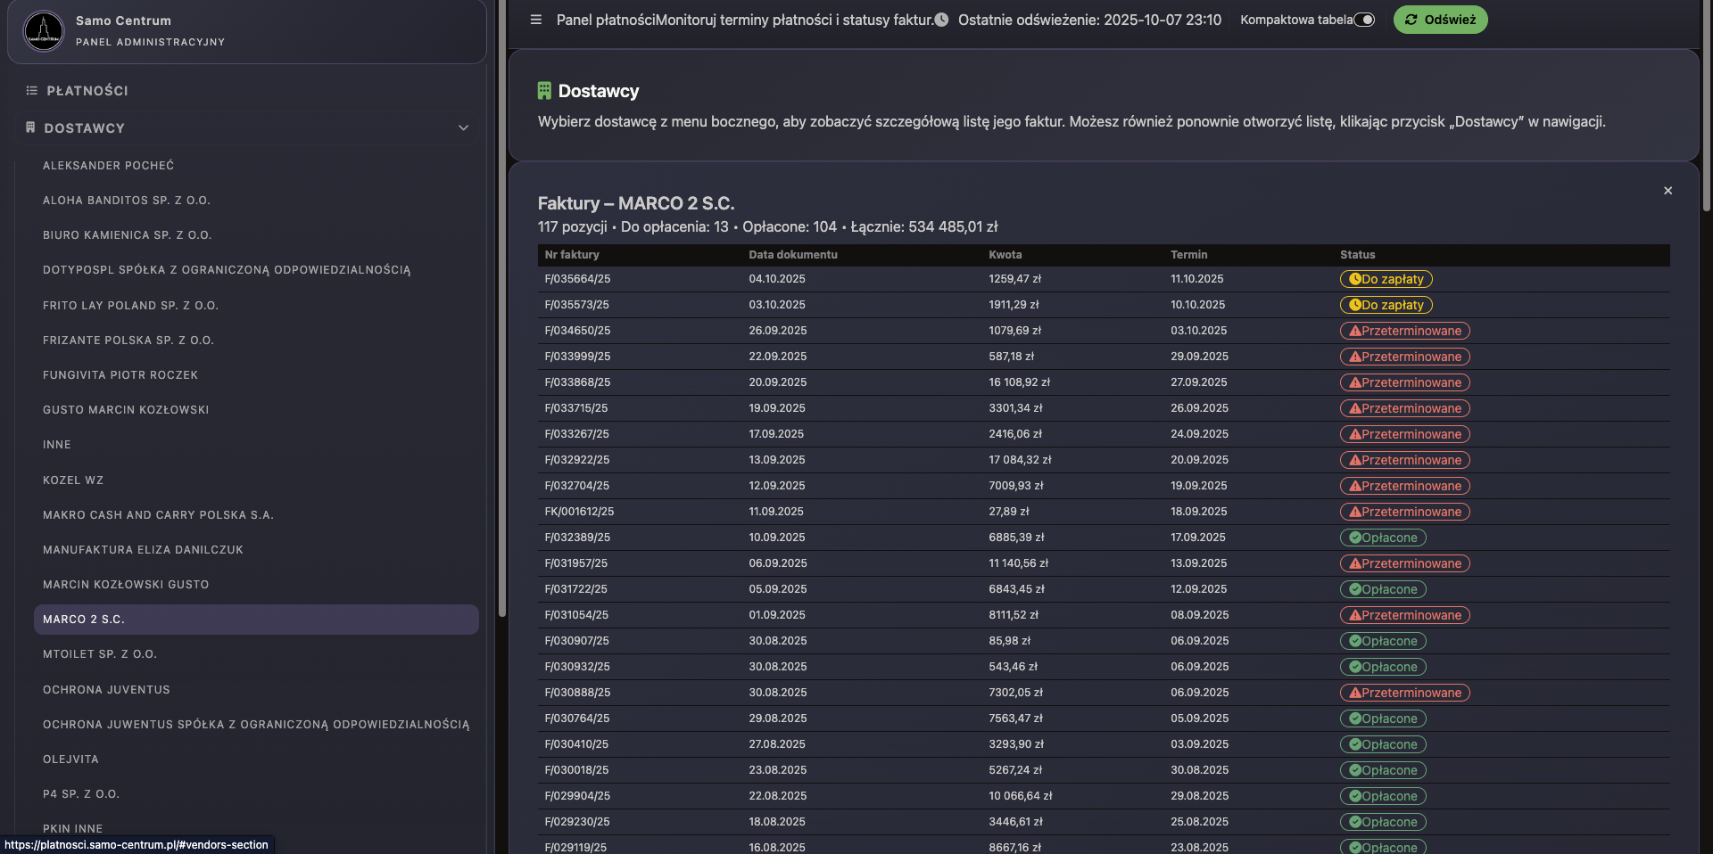The width and height of the screenshot is (1713, 854).
Task: Click the check icon on F/032389/25 Opłacone badge
Action: 1354,538
